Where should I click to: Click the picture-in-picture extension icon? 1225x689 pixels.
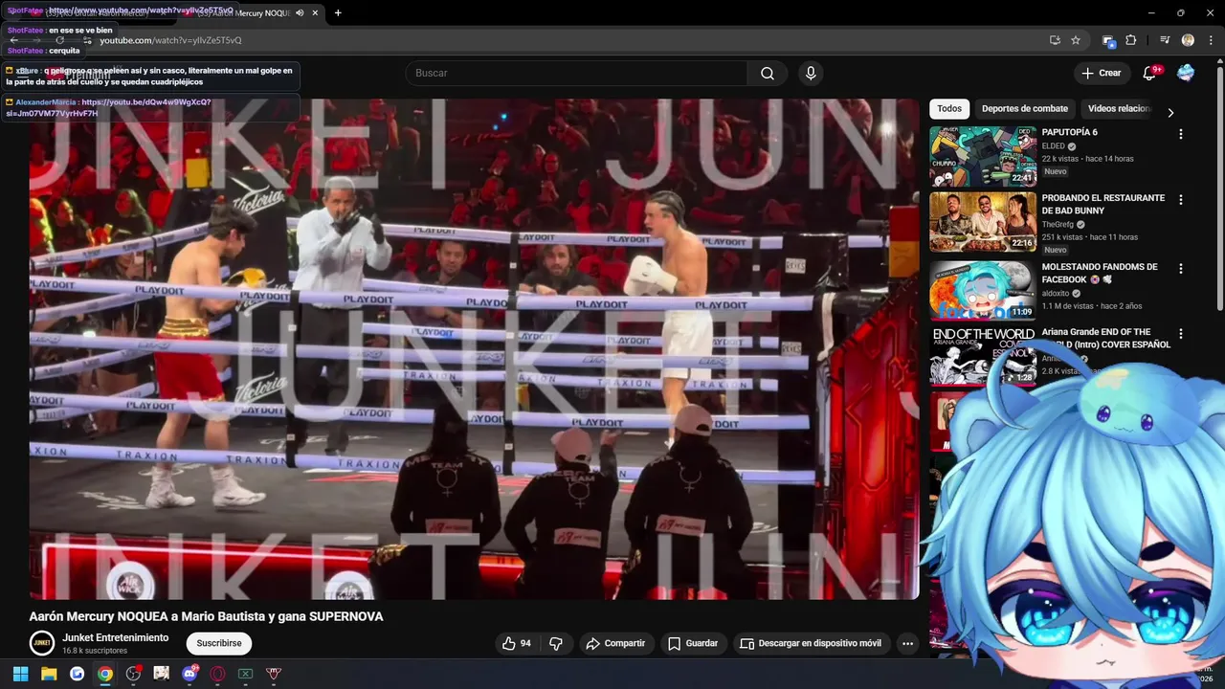[1108, 40]
